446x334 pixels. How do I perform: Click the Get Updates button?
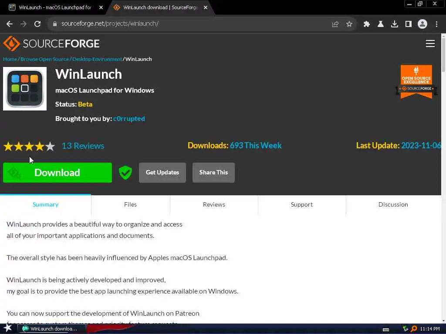162,172
